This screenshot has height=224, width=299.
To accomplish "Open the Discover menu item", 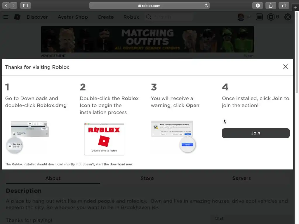I will 37,17.
